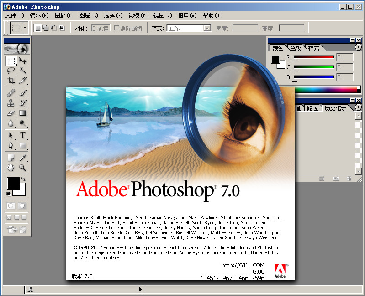Select the Eraser tool

(11, 113)
